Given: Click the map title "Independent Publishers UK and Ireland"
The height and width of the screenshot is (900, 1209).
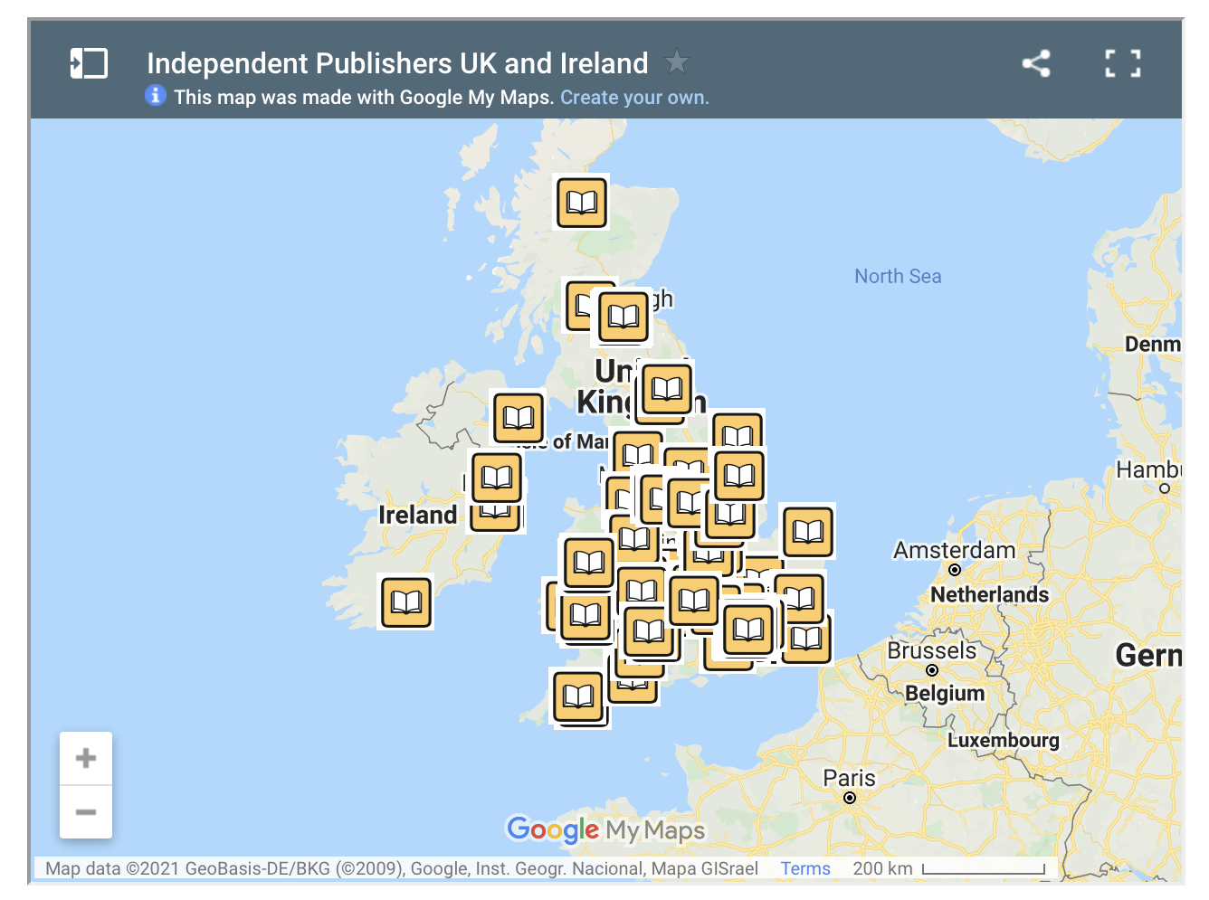Looking at the screenshot, I should (397, 63).
